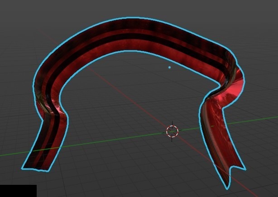Click the ribbon's blue origin point dot
Screen dimensions: 278x197
pos(169,67)
